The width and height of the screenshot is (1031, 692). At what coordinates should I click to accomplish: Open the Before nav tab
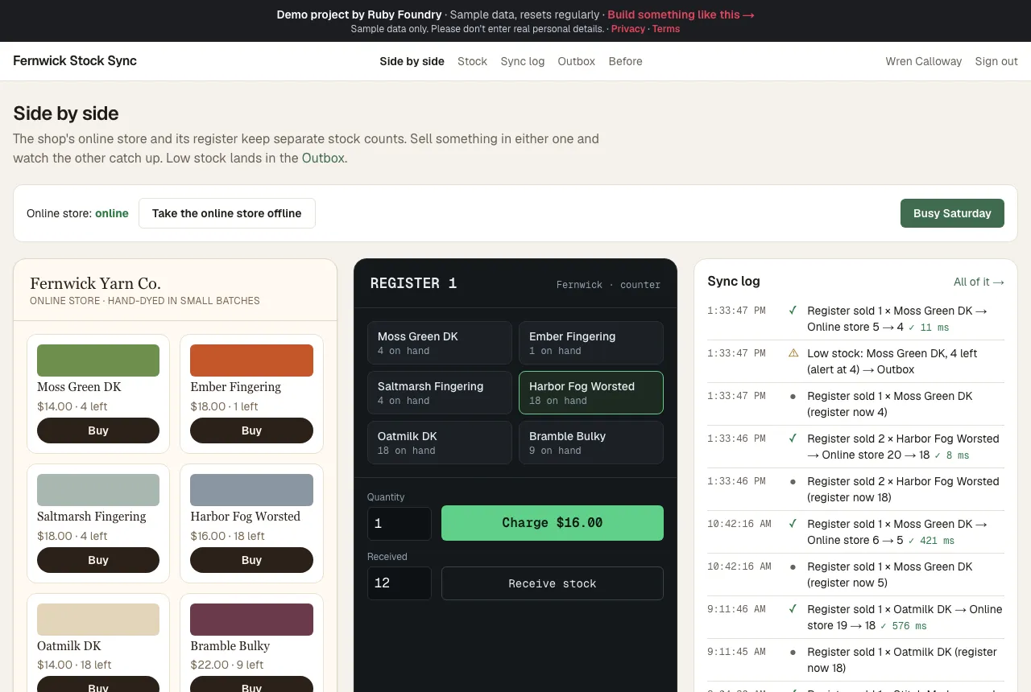point(626,61)
